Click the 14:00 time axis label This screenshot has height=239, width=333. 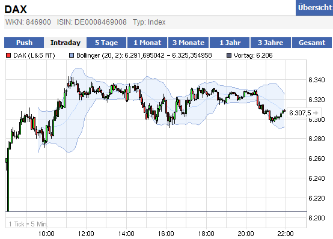[126, 234]
